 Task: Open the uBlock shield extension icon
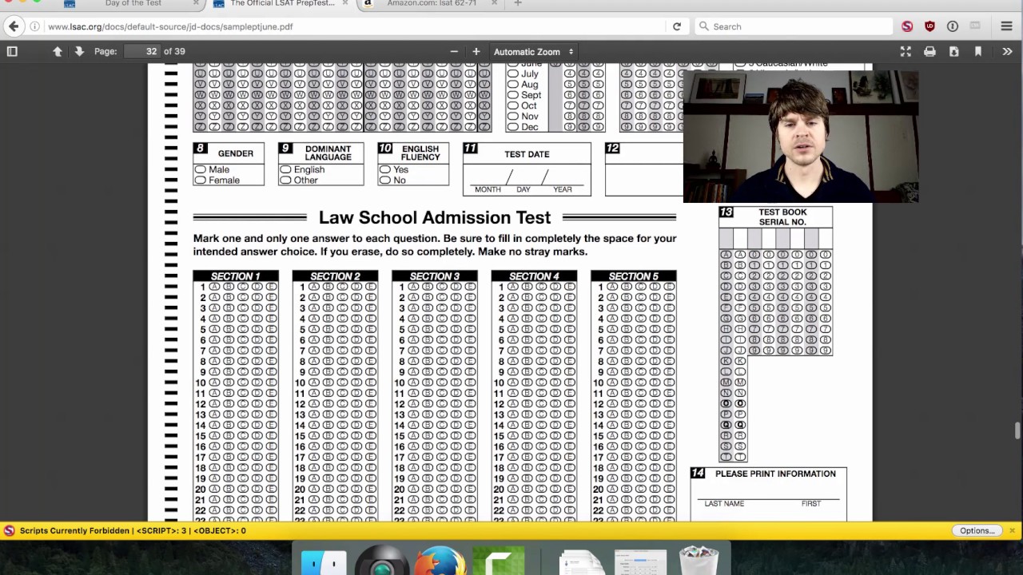929,26
